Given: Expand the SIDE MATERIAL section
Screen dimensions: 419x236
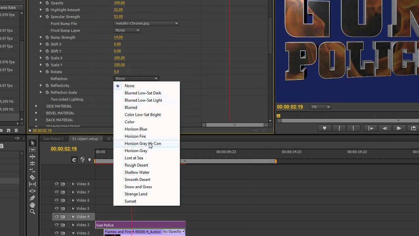Looking at the screenshot, I should click(x=36, y=106).
